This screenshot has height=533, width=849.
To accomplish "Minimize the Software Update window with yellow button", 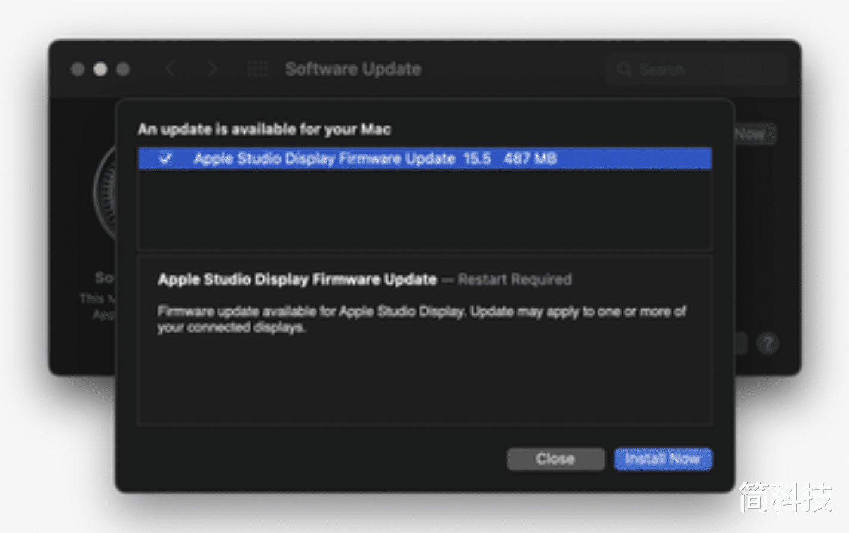I will pos(100,69).
